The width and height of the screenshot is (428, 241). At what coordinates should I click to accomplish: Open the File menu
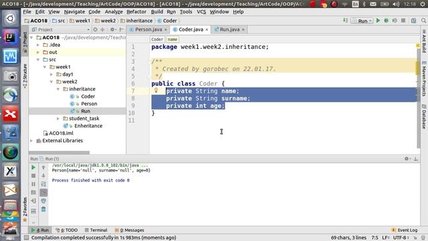pos(27,12)
